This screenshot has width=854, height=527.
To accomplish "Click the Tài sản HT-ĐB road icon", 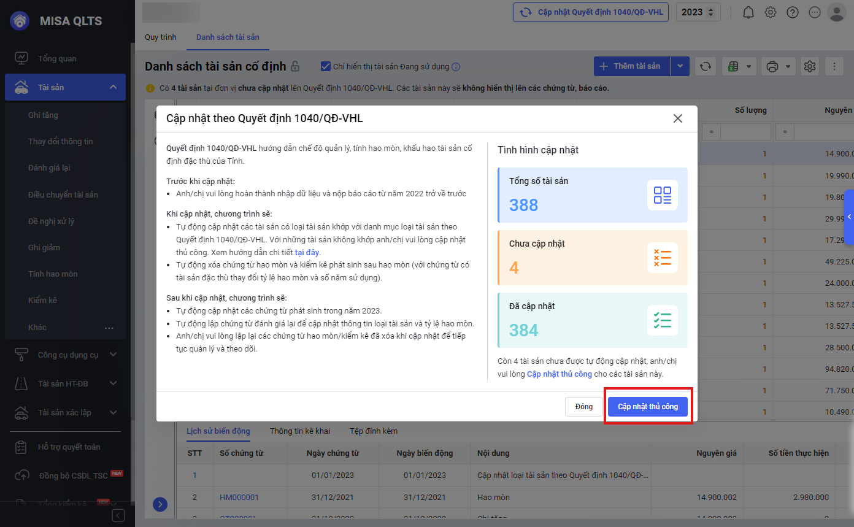I will [21, 383].
